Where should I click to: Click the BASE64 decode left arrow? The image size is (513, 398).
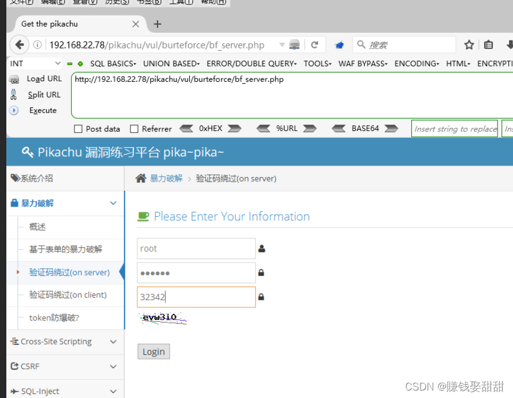point(339,129)
